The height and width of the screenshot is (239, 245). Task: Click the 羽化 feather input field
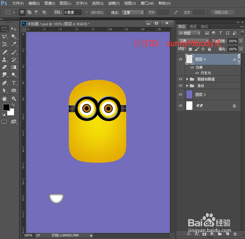(x=73, y=12)
